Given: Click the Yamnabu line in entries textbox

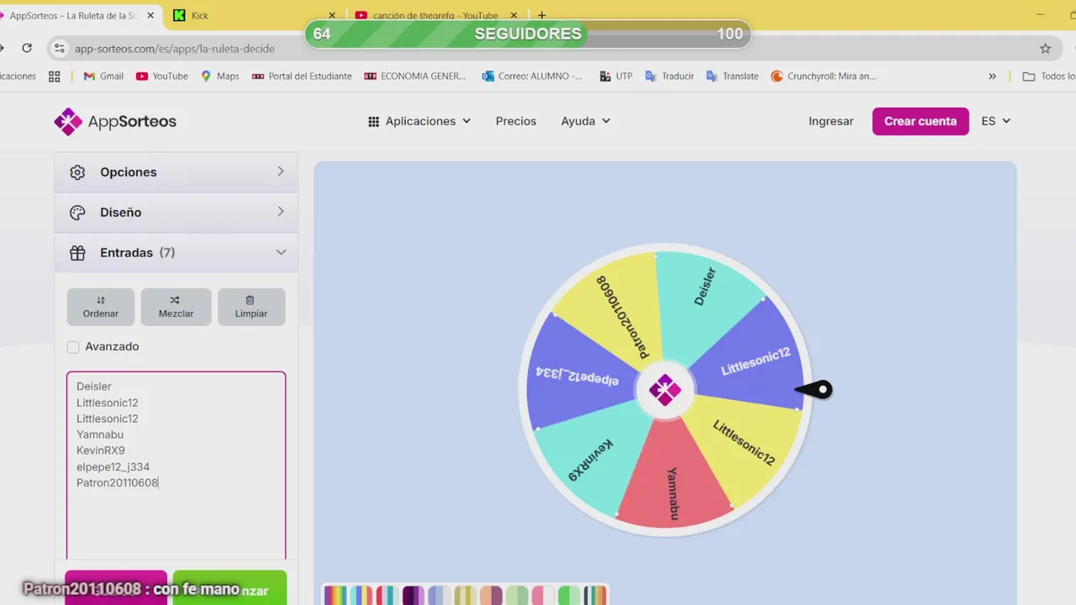Looking at the screenshot, I should coord(100,434).
